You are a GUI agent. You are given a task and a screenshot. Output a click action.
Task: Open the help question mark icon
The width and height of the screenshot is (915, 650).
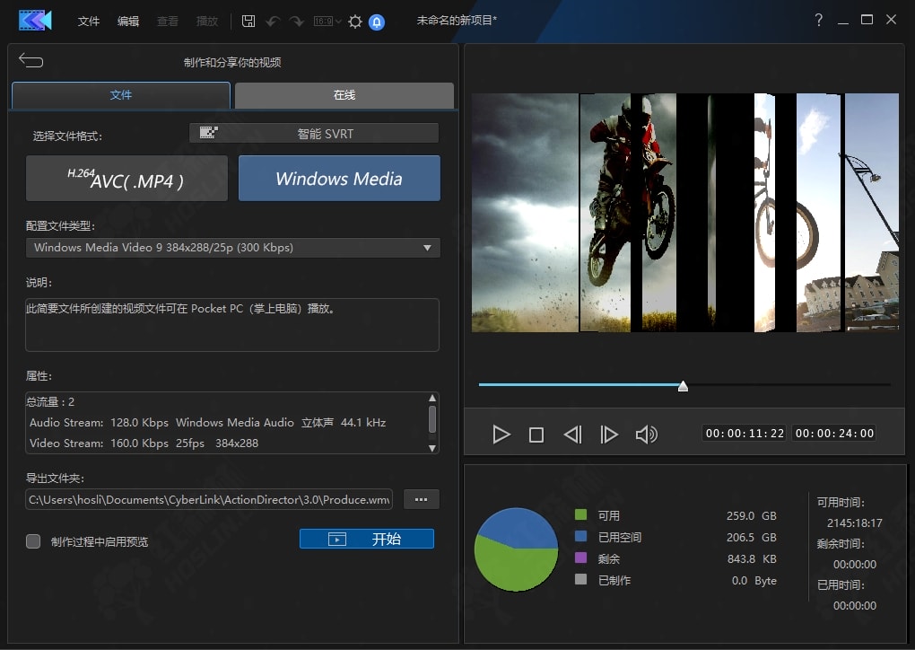pos(819,20)
